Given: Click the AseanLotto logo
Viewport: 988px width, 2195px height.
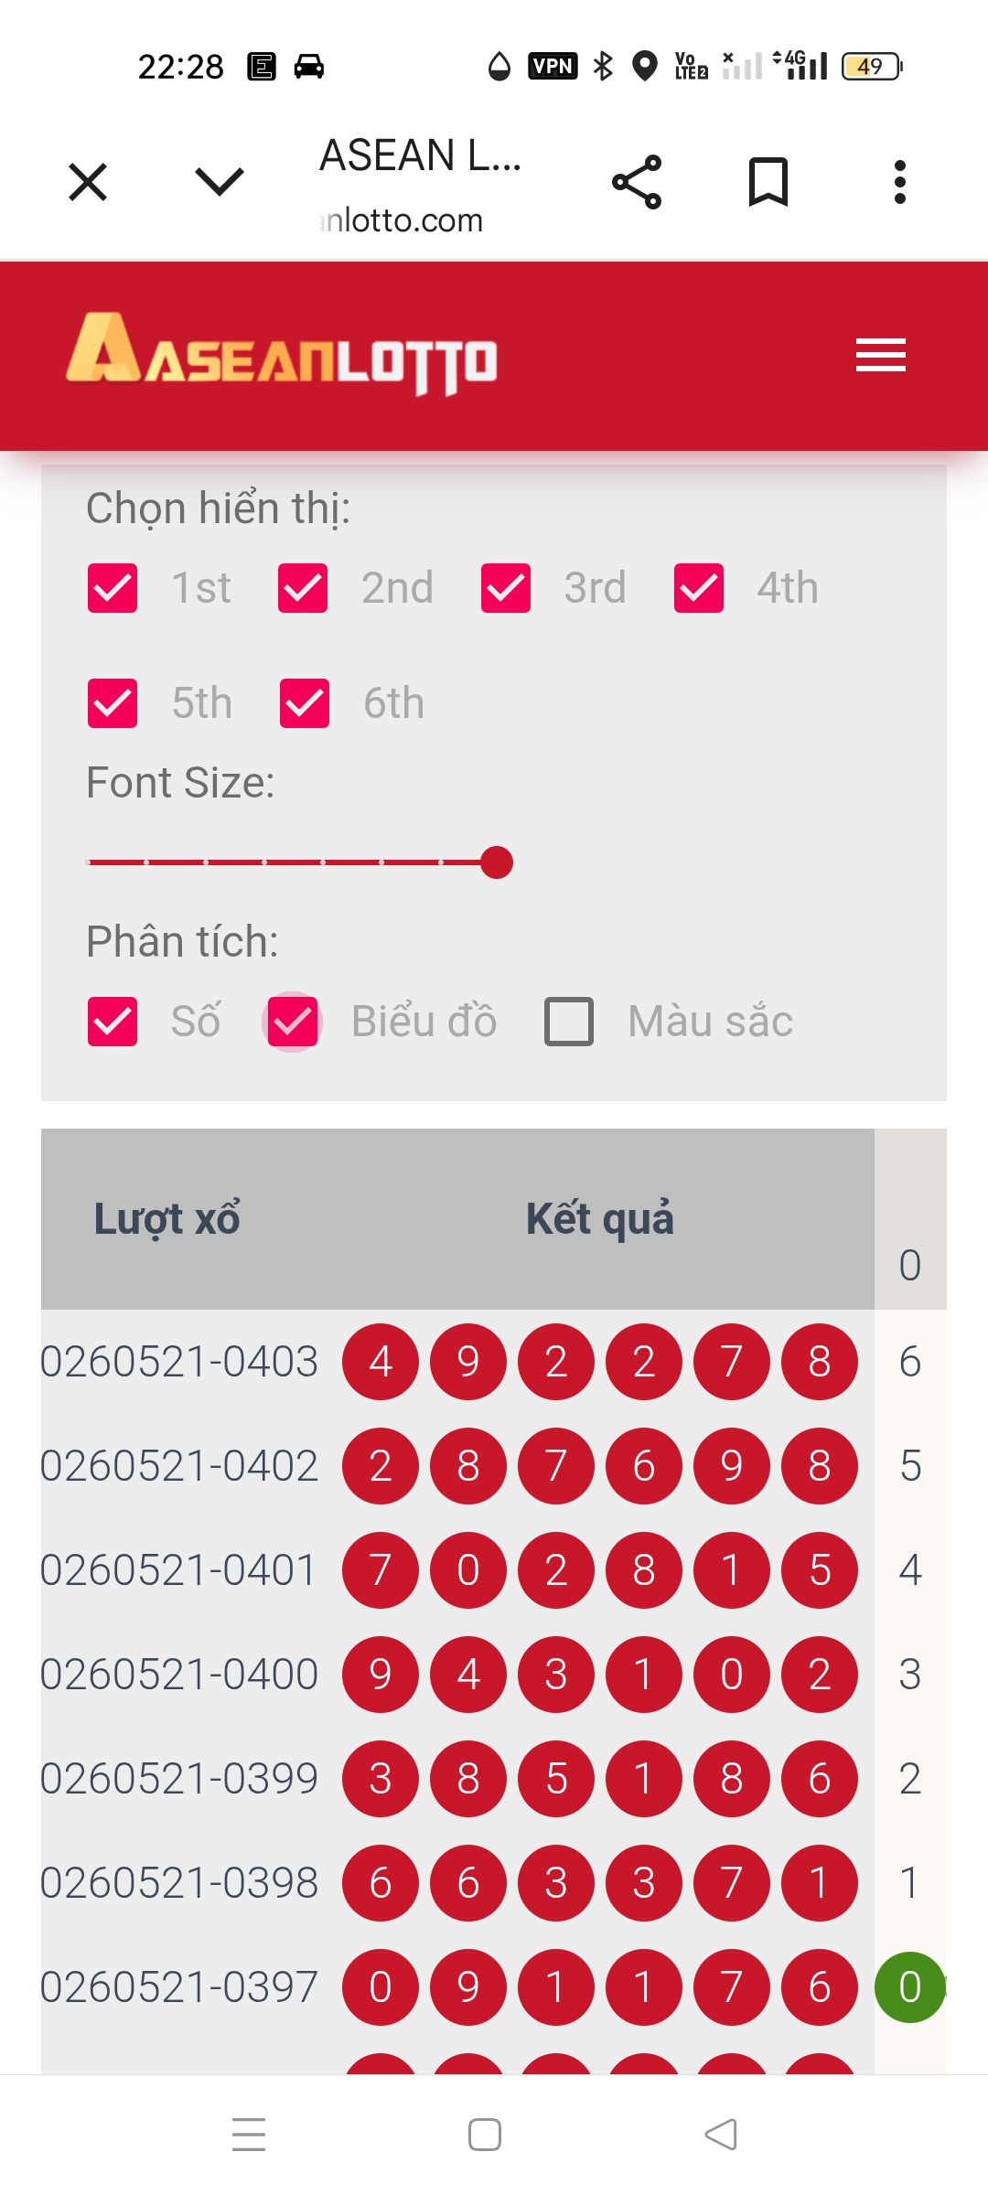Looking at the screenshot, I should (x=283, y=353).
